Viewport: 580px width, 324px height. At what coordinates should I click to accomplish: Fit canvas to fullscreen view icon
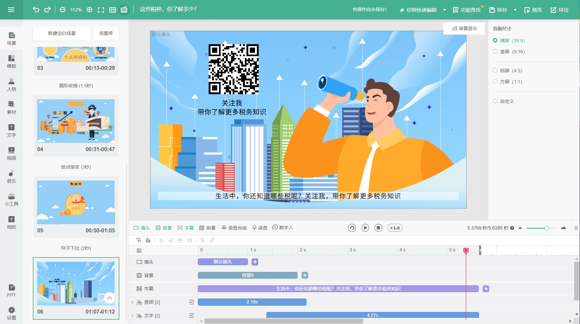click(101, 10)
